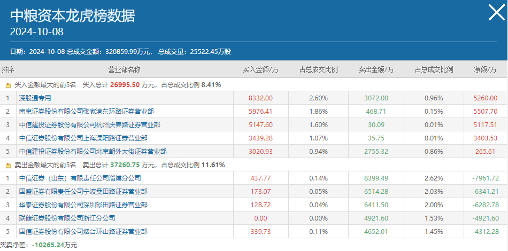508x251 pixels.
Task: Open 南京证券张家港东环路证券营业部 link
Action: pyautogui.click(x=86, y=112)
